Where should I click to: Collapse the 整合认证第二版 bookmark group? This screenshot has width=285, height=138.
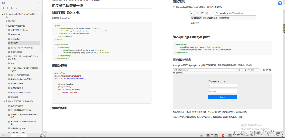[5, 57]
